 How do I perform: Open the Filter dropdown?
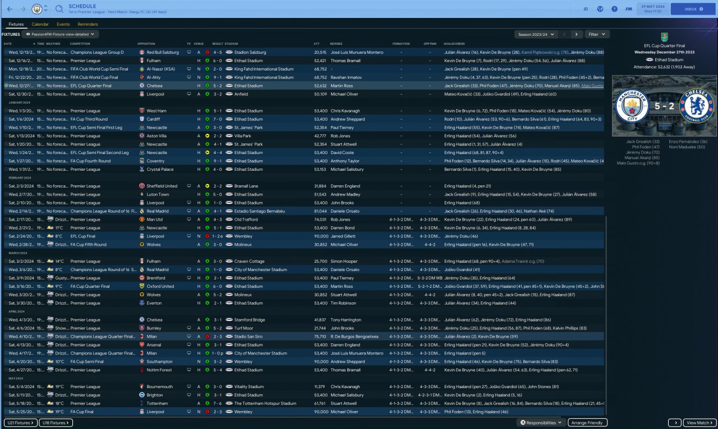tap(597, 34)
